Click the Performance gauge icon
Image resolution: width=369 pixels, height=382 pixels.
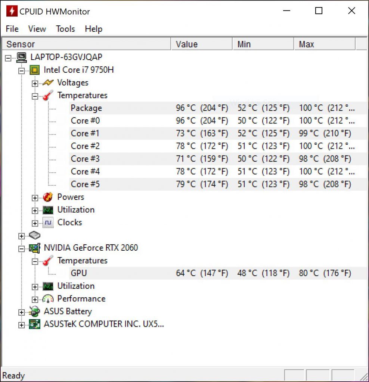pyautogui.click(x=48, y=299)
